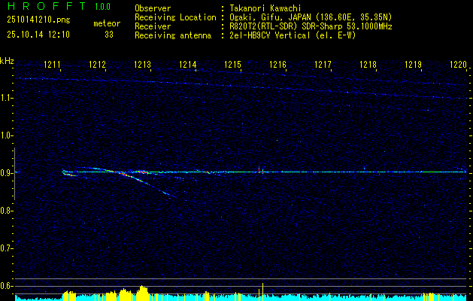Click the version number 1.0.0

pyautogui.click(x=102, y=6)
